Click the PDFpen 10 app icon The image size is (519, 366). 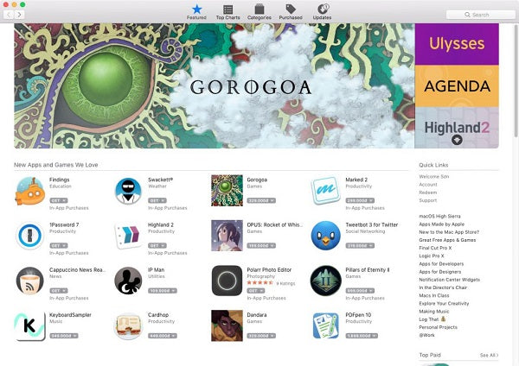(x=326, y=325)
